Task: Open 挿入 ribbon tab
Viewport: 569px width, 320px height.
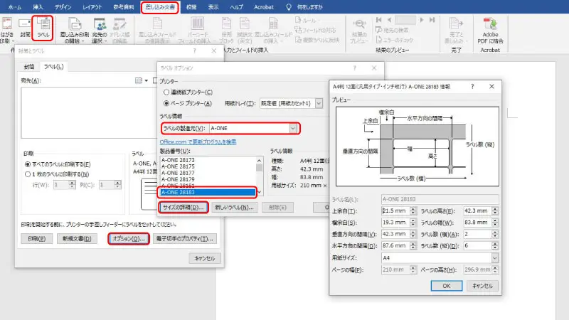Action: click(x=38, y=7)
